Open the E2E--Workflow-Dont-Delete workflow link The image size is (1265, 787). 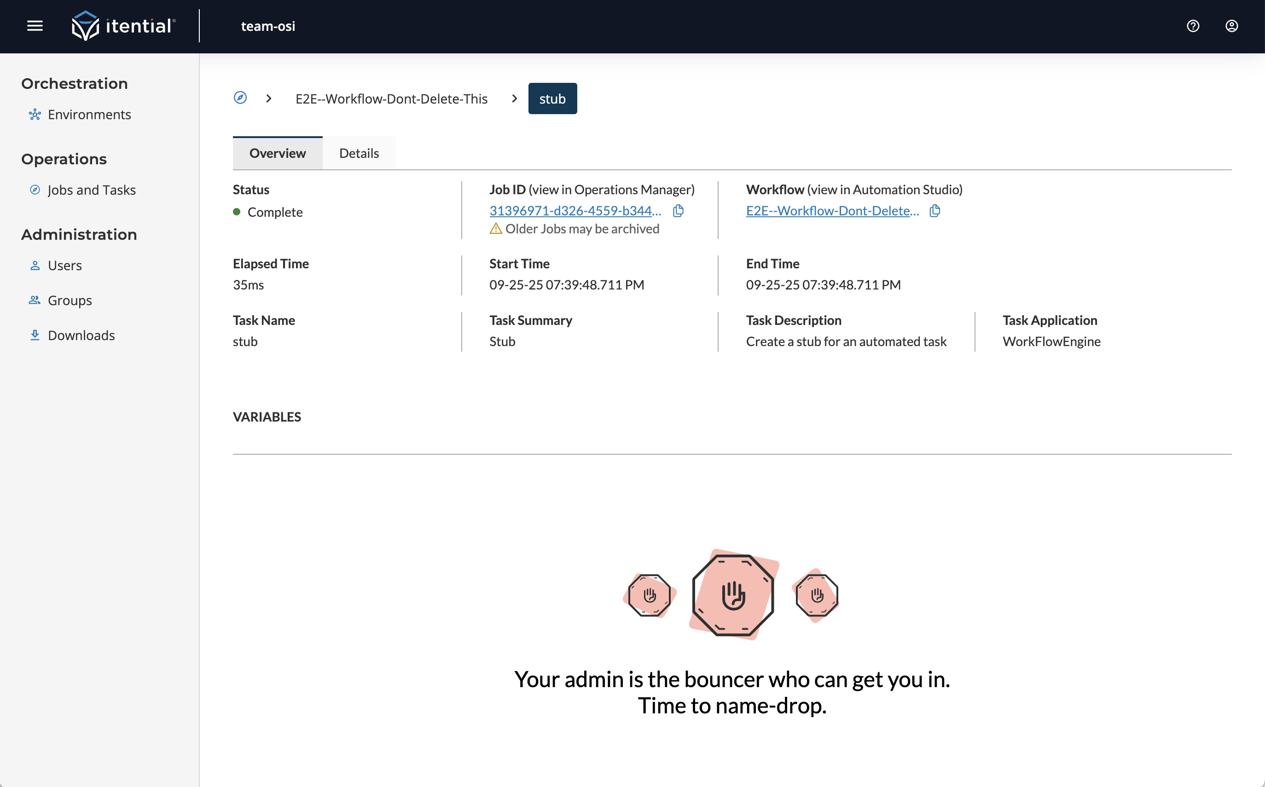click(832, 211)
